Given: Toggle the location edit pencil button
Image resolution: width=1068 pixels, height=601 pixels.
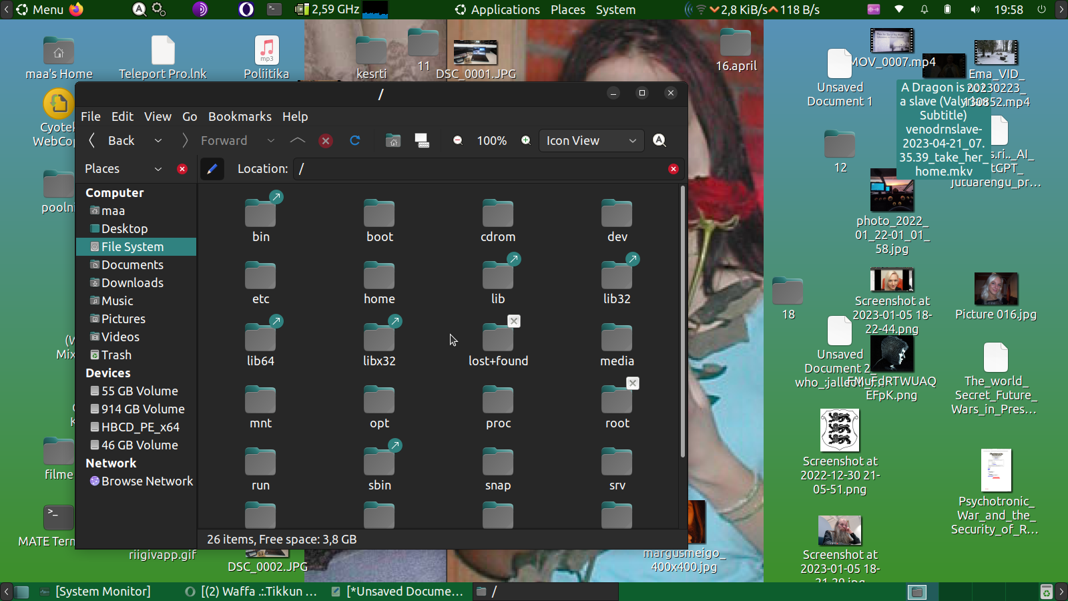Looking at the screenshot, I should pyautogui.click(x=212, y=169).
